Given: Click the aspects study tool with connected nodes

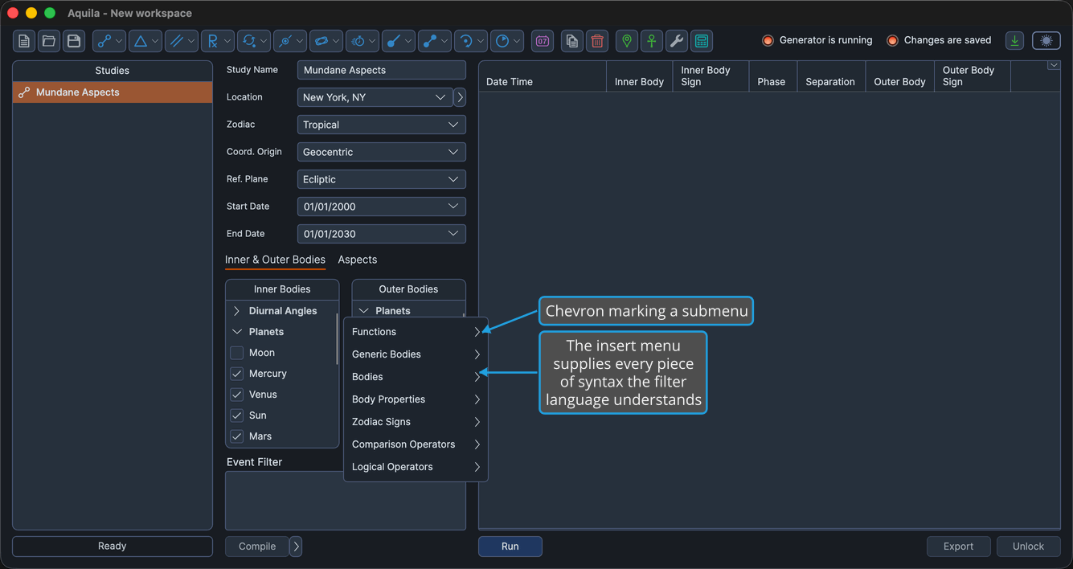Looking at the screenshot, I should tap(109, 41).
